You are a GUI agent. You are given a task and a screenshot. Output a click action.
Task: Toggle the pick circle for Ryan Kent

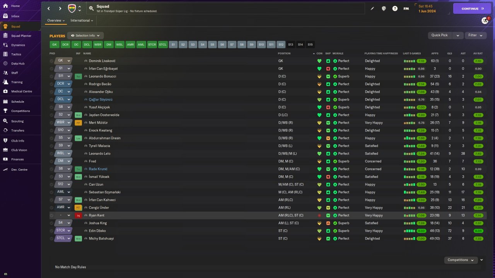point(51,215)
